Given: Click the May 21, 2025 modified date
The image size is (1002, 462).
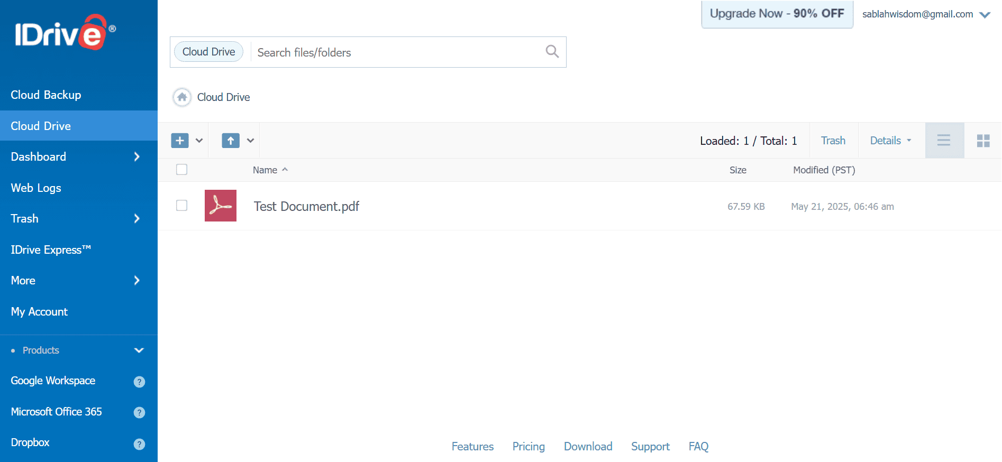Looking at the screenshot, I should 842,207.
